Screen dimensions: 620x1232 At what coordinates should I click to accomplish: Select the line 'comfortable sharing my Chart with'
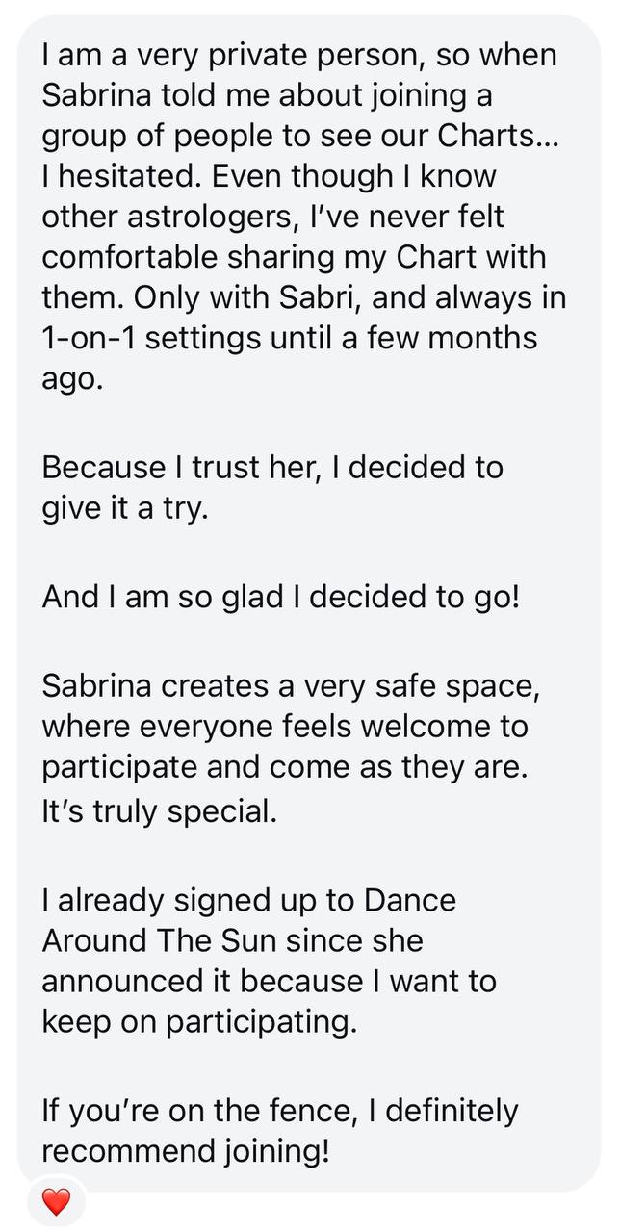click(294, 258)
